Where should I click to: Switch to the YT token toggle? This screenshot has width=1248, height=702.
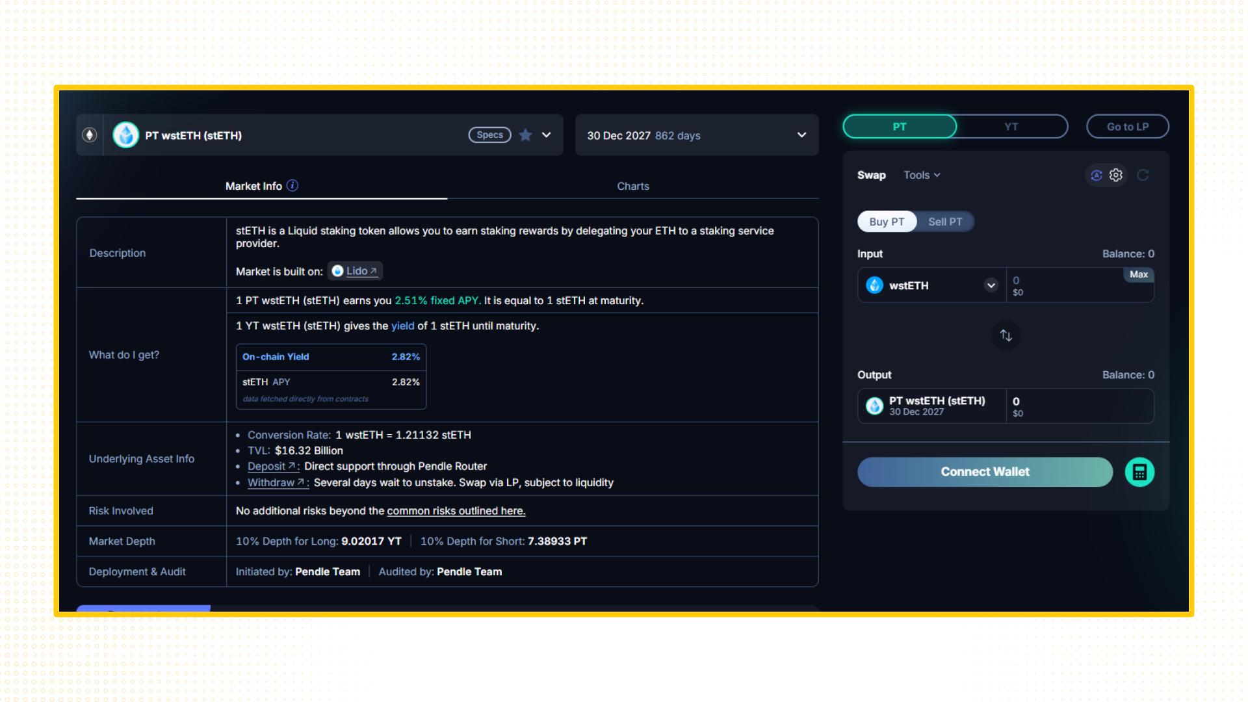(x=1011, y=127)
